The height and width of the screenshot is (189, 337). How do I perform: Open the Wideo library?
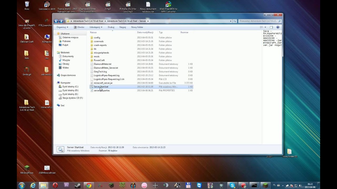click(65, 67)
